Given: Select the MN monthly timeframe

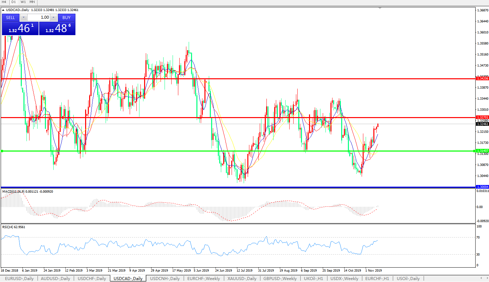Looking at the screenshot, I should (x=32, y=2).
